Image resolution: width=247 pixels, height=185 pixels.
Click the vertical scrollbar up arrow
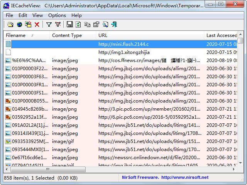coord(240,34)
